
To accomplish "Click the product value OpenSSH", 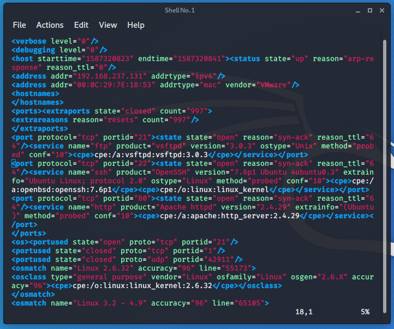I will click(171, 172).
